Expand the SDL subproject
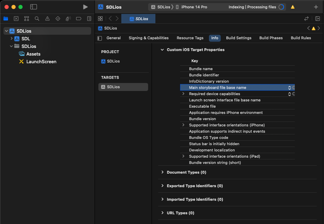 (x=11, y=39)
